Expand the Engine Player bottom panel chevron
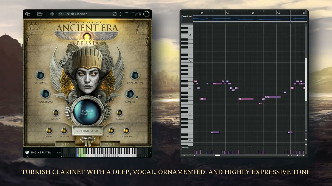The height and width of the screenshot is (186, 332). [27, 157]
